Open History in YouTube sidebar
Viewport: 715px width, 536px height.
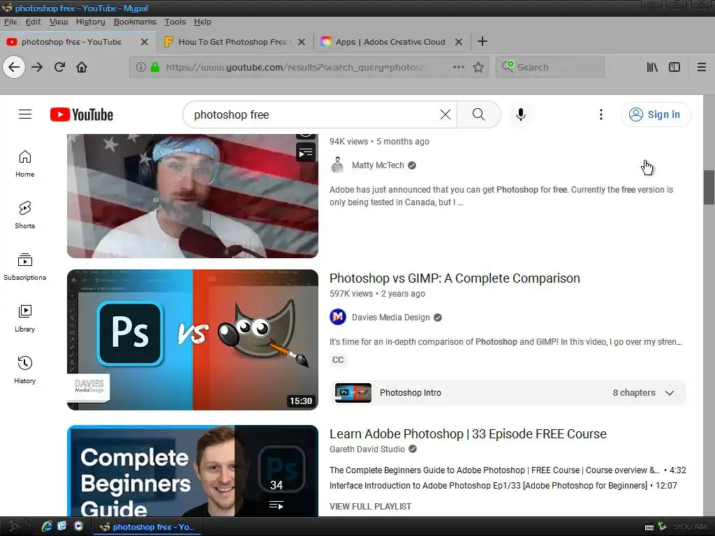coord(24,370)
